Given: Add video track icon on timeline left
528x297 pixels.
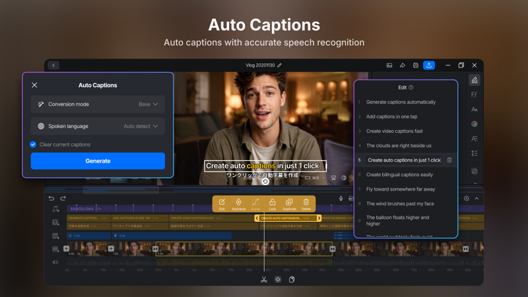Looking at the screenshot, I should click(x=55, y=249).
